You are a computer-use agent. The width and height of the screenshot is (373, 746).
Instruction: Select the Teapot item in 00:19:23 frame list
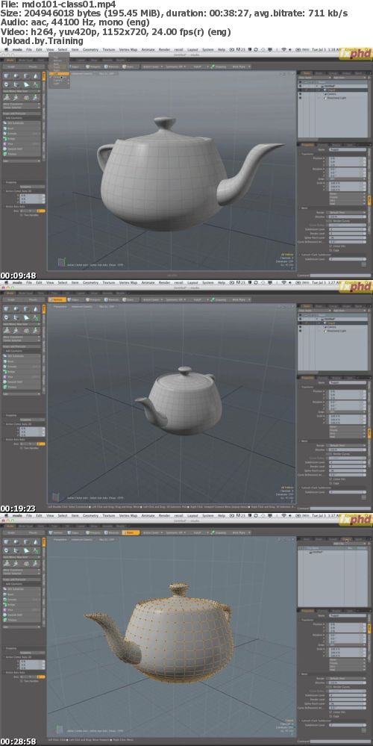pyautogui.click(x=333, y=323)
